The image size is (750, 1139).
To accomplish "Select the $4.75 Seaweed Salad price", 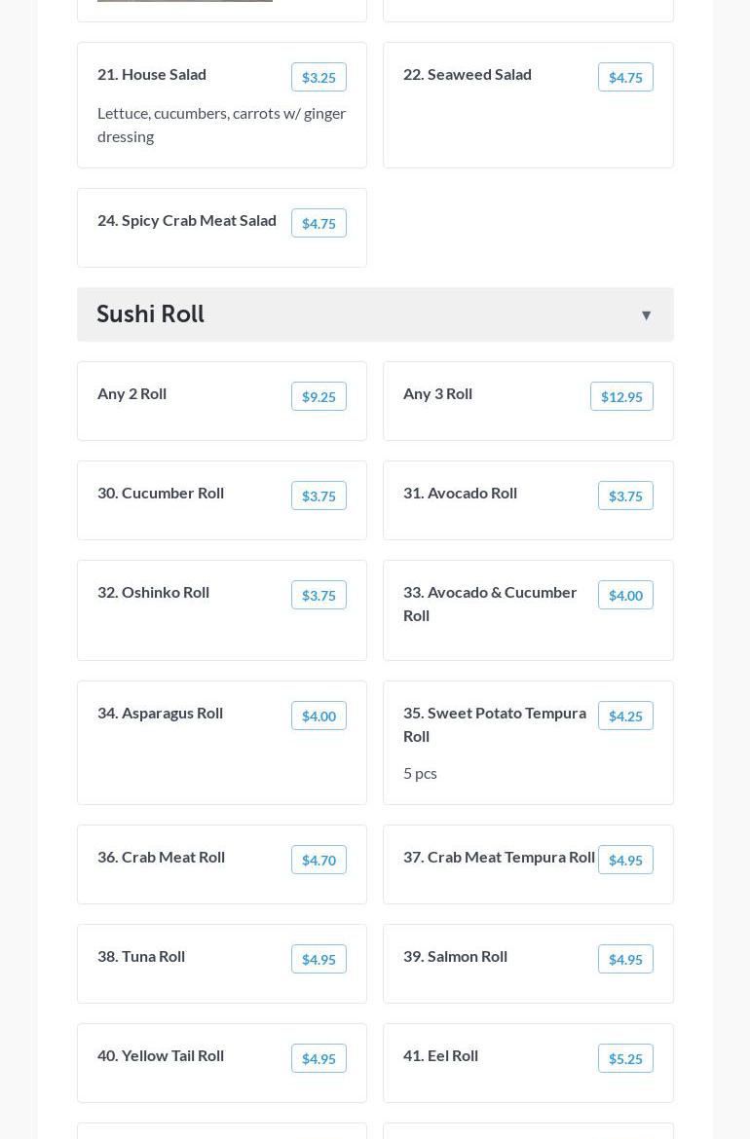I will point(625,78).
